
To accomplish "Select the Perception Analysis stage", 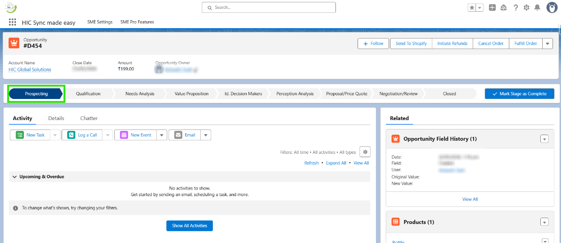I will [x=295, y=94].
